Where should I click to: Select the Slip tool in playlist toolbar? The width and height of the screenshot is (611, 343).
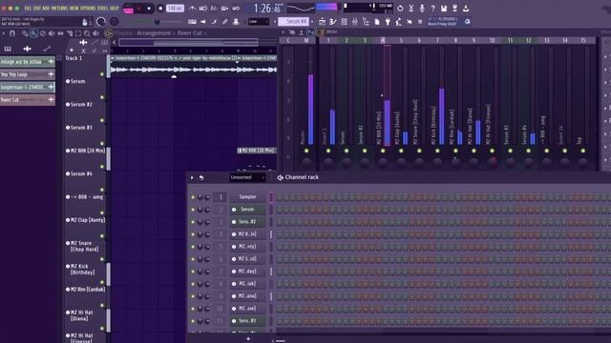pyautogui.click(x=60, y=33)
